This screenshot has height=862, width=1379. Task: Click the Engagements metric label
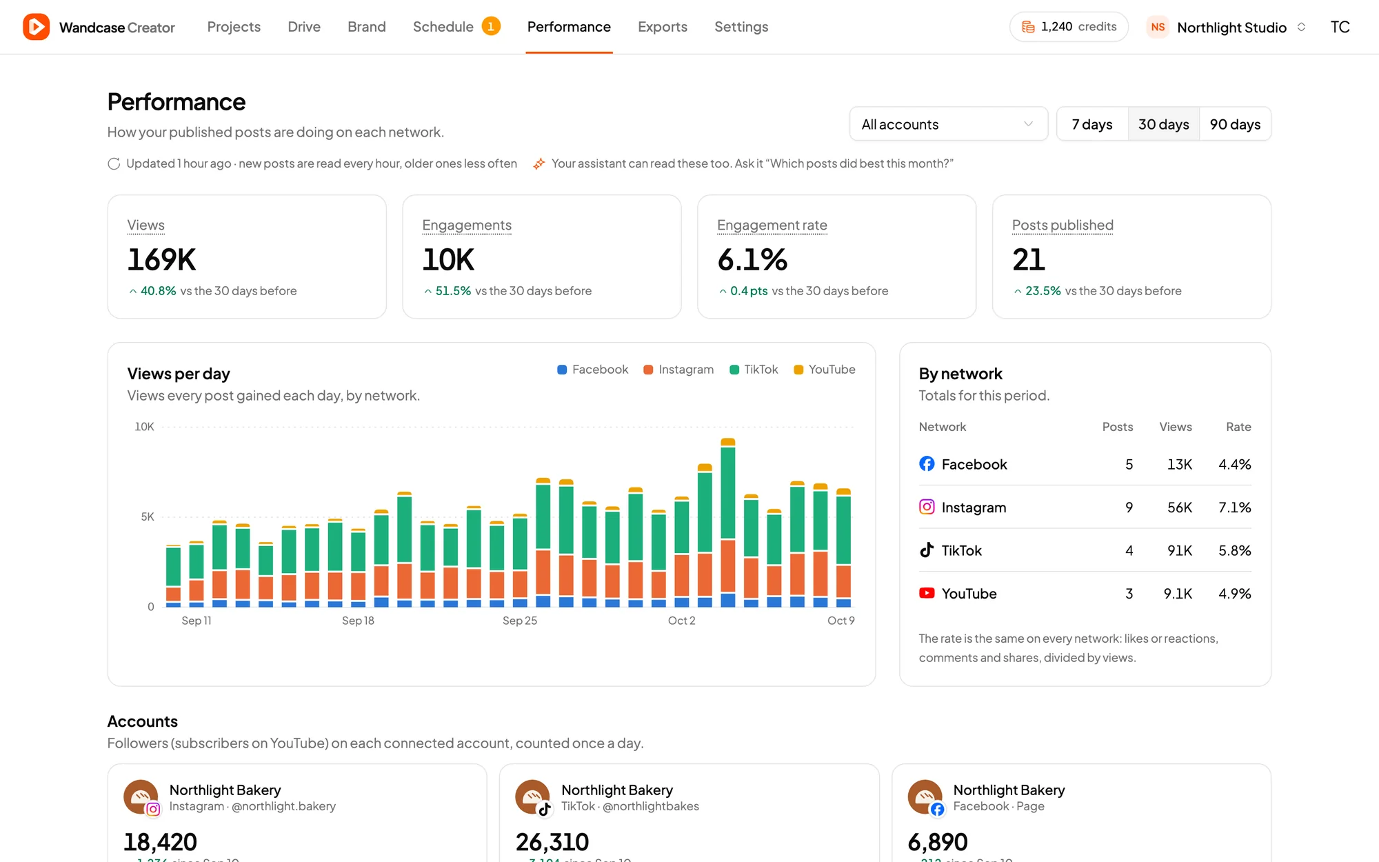pyautogui.click(x=467, y=225)
